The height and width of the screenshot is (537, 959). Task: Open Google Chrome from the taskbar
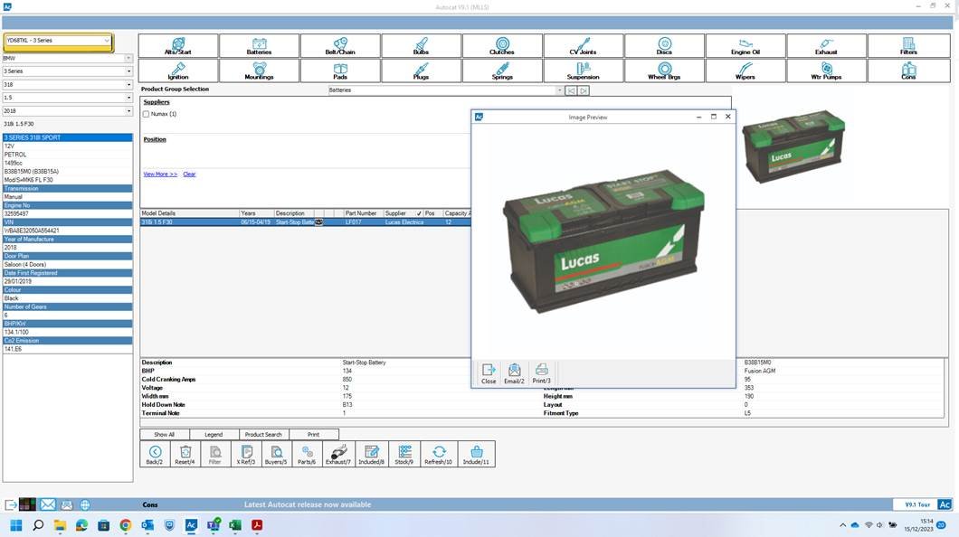(126, 524)
